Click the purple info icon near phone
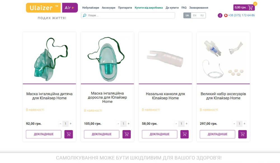This screenshot has height=163, width=280. point(220,15)
